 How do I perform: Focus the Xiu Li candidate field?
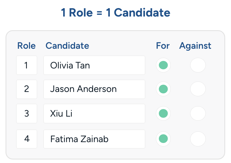[x=94, y=113]
